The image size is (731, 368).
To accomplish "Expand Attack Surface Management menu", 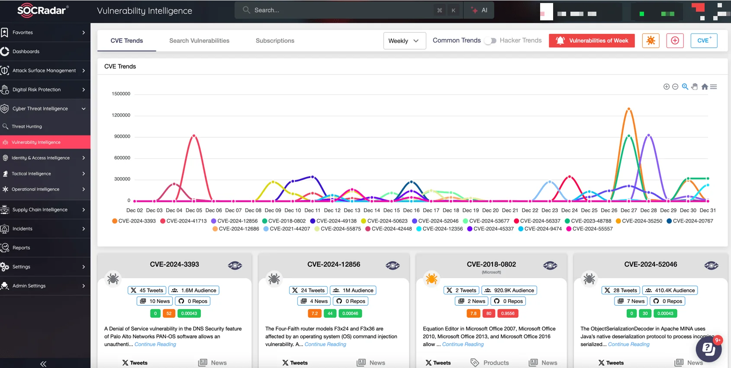I will click(x=45, y=71).
